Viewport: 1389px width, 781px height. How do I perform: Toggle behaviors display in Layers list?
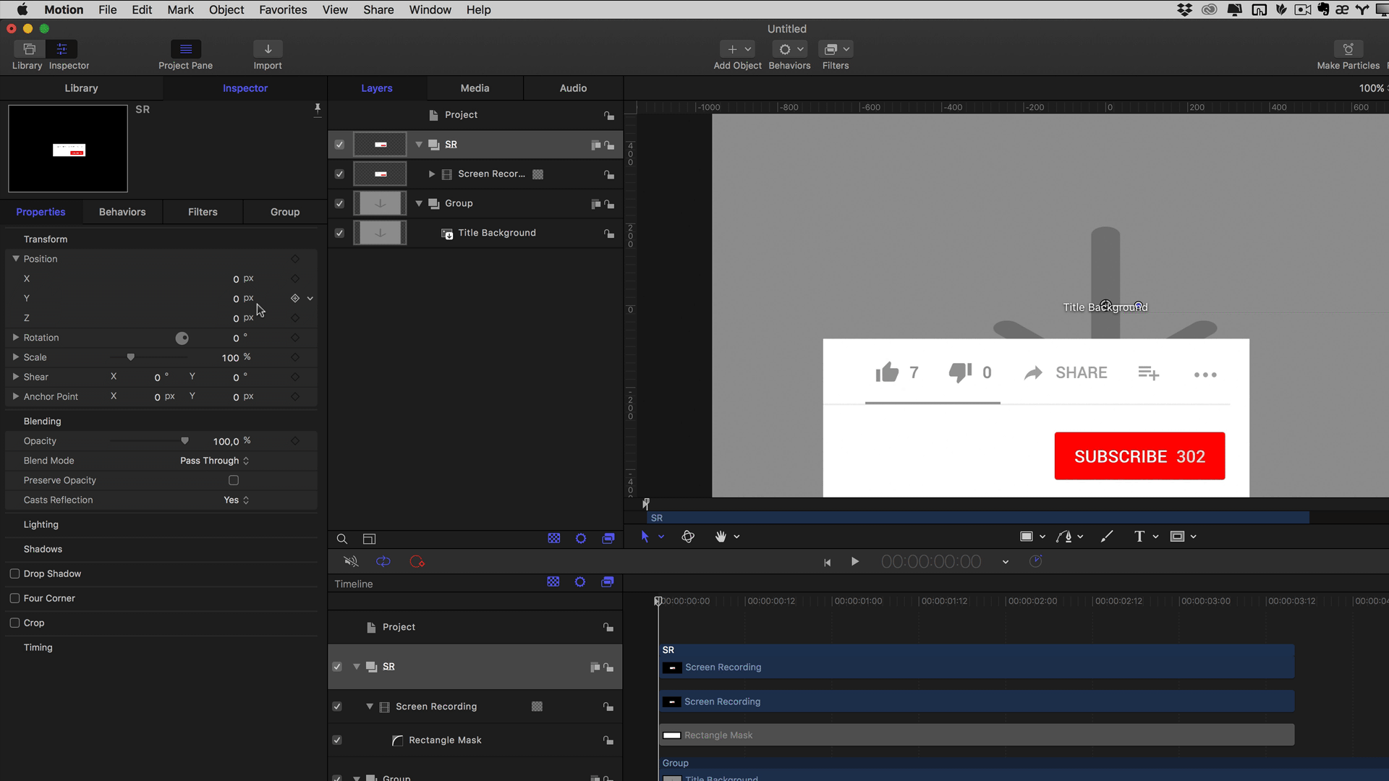pyautogui.click(x=581, y=539)
